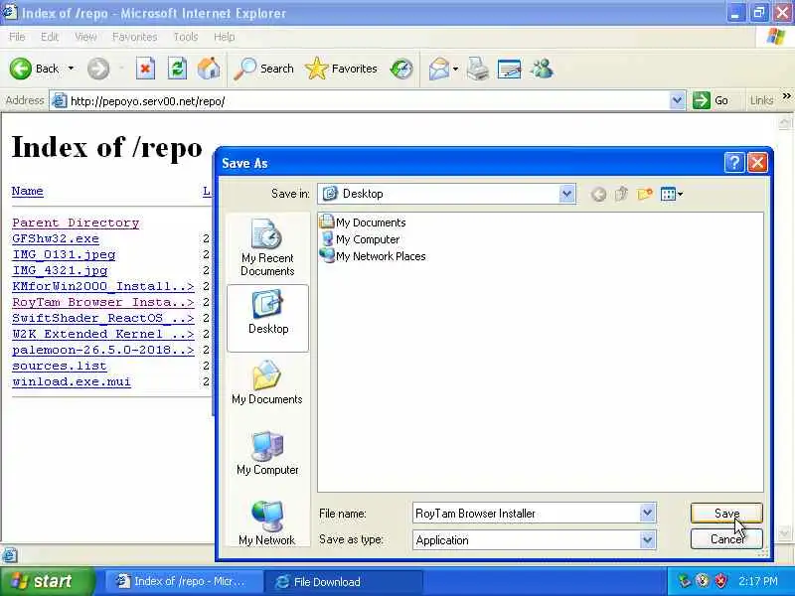
Task: Open the Back button history dropdown arrow
Action: pos(71,69)
